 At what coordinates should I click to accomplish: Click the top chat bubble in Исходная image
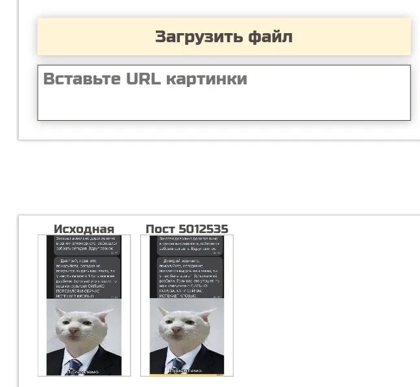tap(88, 245)
